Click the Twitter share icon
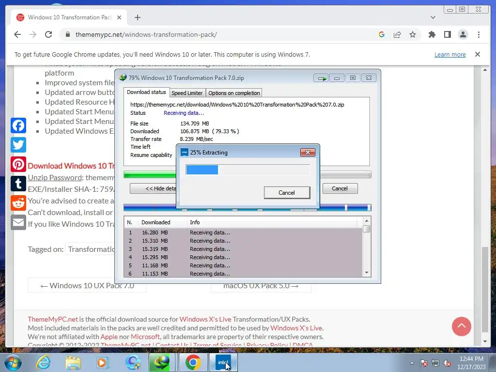 click(x=18, y=145)
